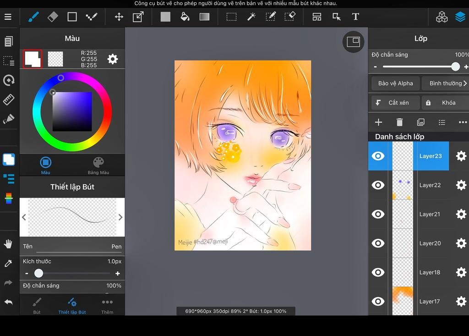Open the materials cubes panel

click(442, 17)
